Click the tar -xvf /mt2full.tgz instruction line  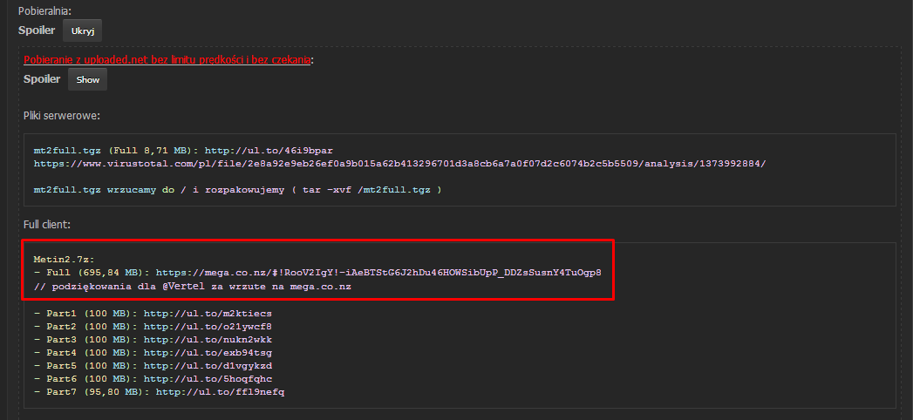[237, 190]
